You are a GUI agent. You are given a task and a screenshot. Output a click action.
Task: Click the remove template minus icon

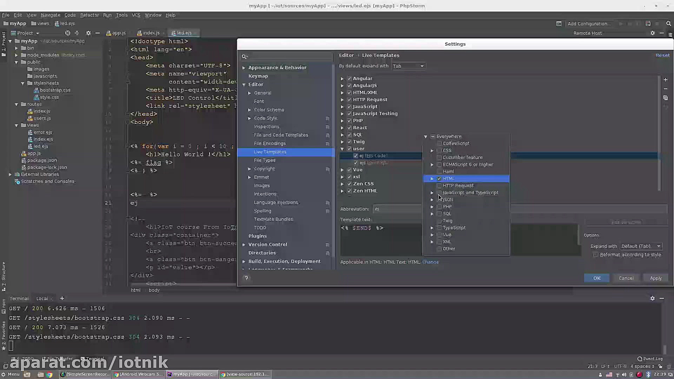(x=665, y=89)
